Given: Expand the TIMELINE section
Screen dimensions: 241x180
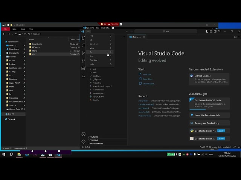Looking at the screenshot, I should coord(94,140).
